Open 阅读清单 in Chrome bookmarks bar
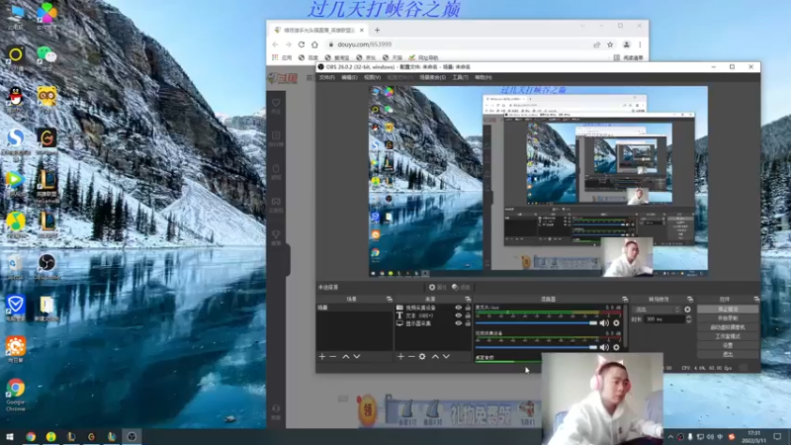 [629, 57]
